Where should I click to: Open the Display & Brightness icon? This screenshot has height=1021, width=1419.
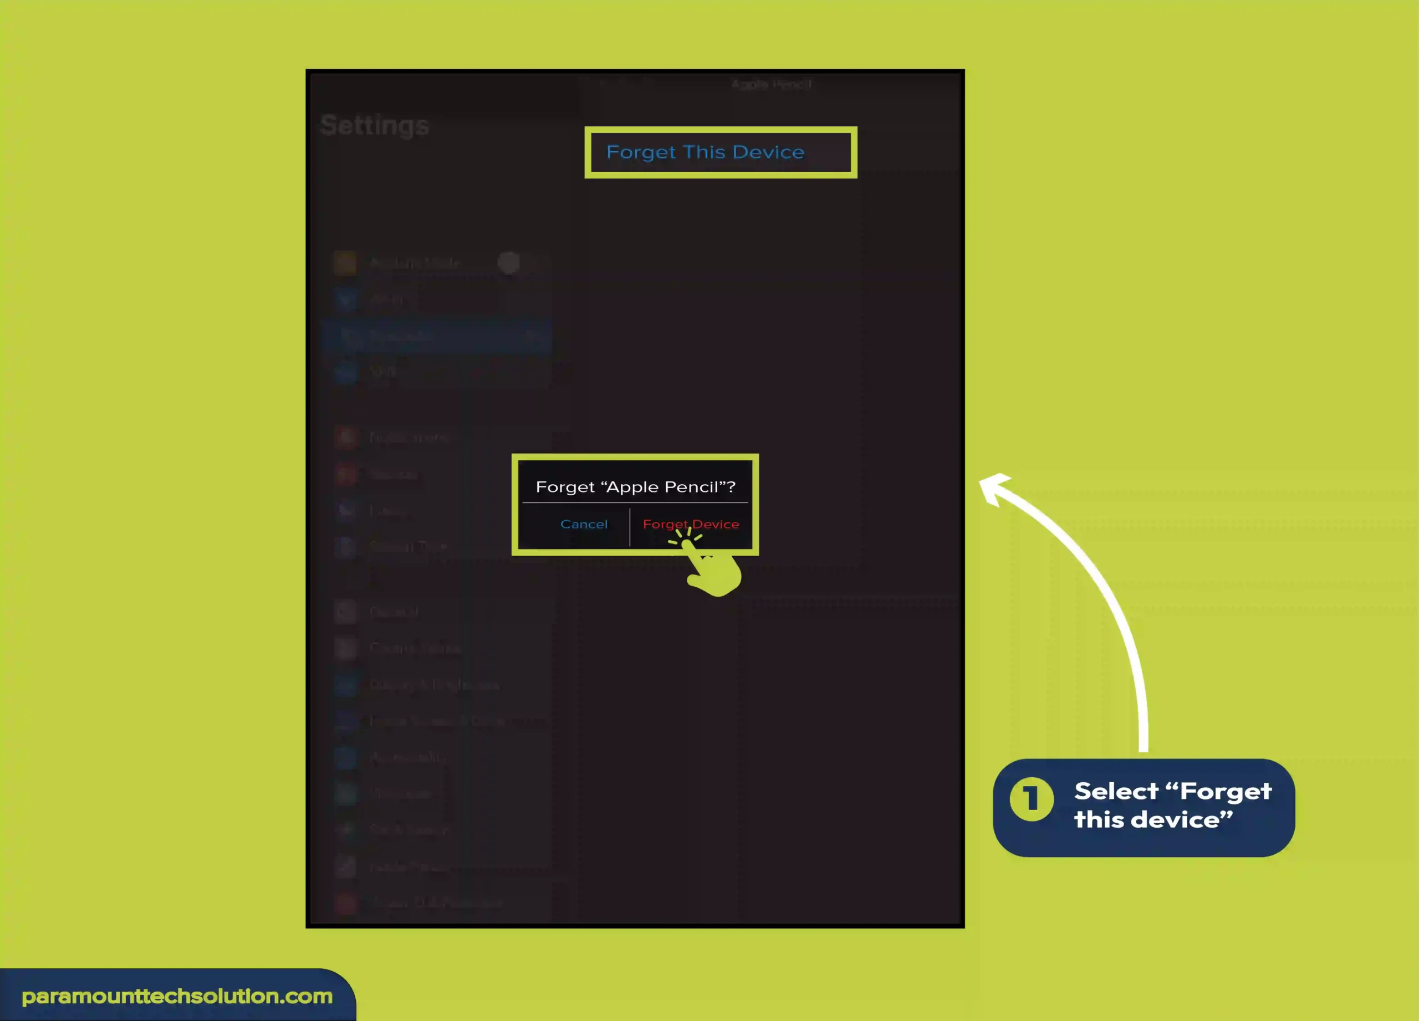(x=345, y=685)
